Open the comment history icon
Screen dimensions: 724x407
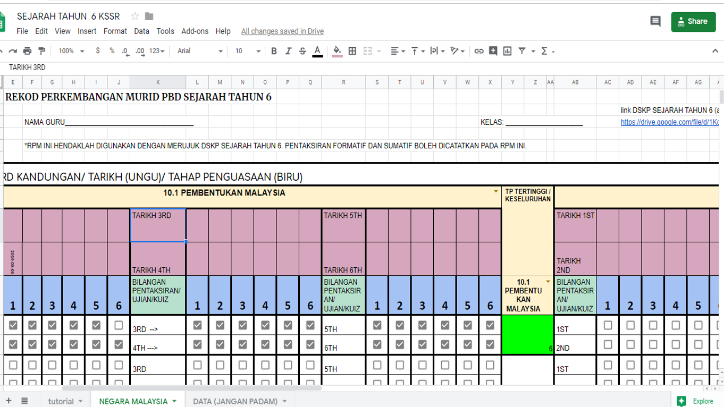click(x=655, y=21)
